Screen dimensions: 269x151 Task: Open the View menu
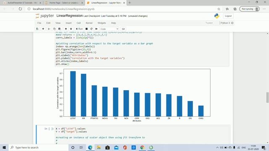tap(58, 23)
